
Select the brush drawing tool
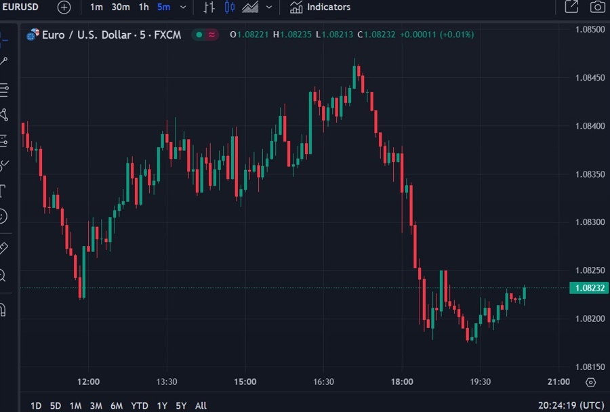tap(4, 166)
